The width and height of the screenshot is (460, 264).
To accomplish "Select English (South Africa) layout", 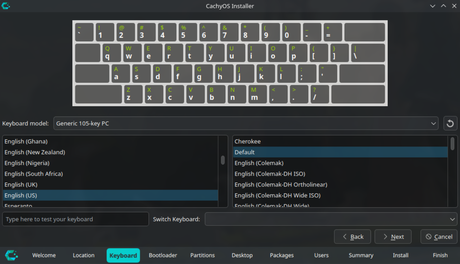I will (110, 174).
